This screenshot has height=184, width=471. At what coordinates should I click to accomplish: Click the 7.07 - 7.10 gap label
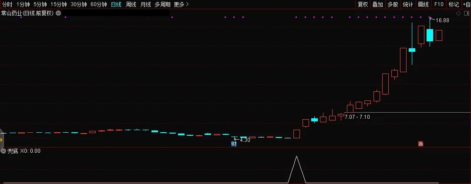click(x=357, y=117)
